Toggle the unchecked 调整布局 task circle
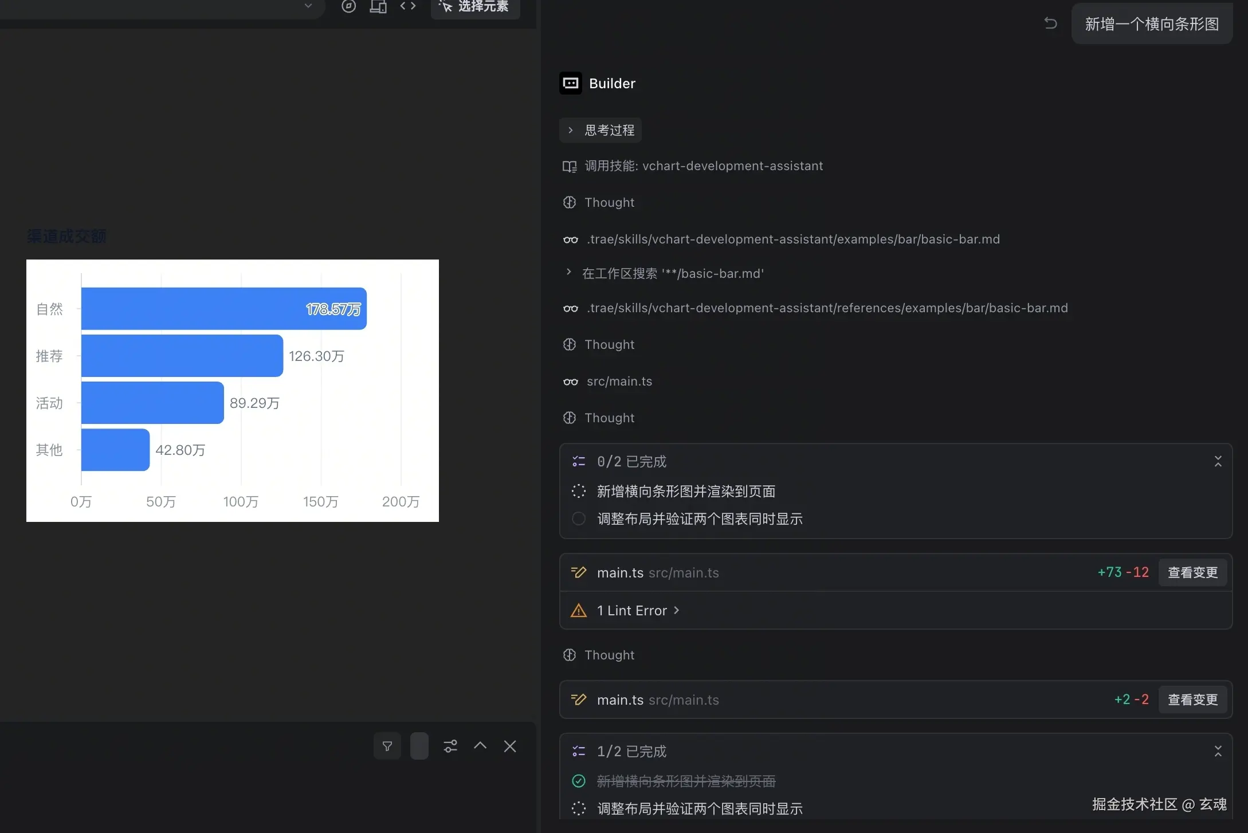1248x833 pixels. pyautogui.click(x=579, y=519)
